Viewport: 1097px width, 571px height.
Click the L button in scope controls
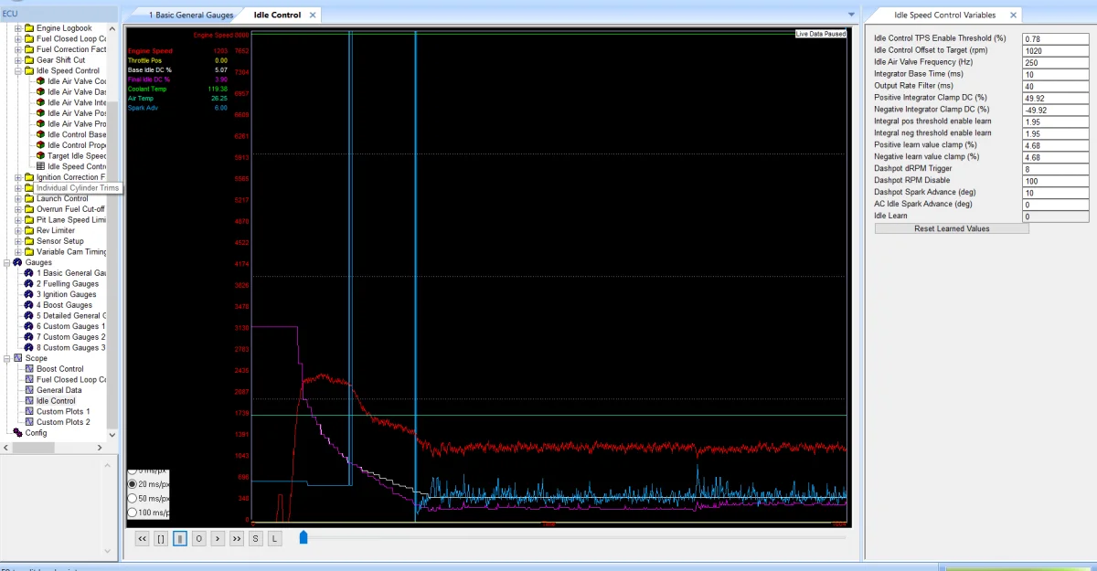click(274, 539)
